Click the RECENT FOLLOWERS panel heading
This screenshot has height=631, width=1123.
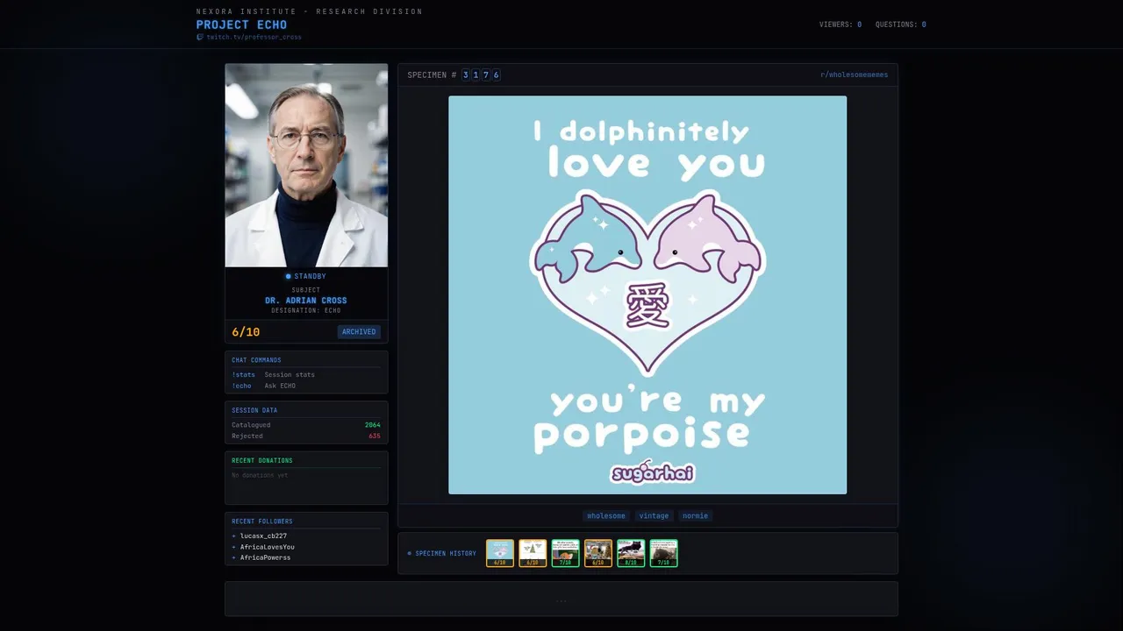click(262, 521)
